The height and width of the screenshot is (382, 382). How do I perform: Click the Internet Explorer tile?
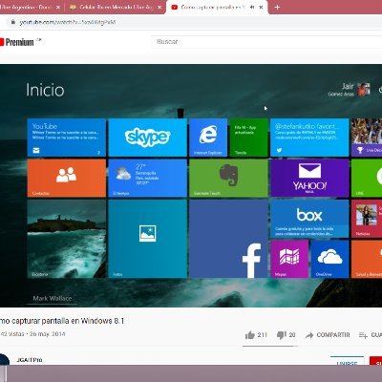click(x=208, y=138)
